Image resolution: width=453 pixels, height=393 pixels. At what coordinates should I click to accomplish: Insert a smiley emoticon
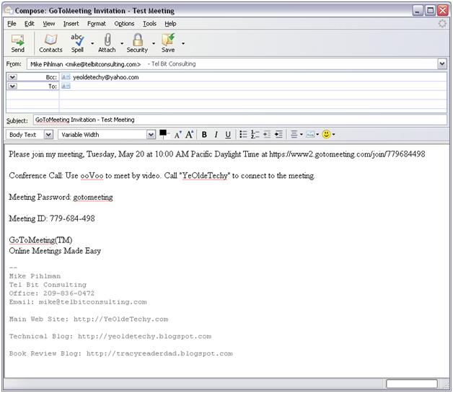coord(327,135)
